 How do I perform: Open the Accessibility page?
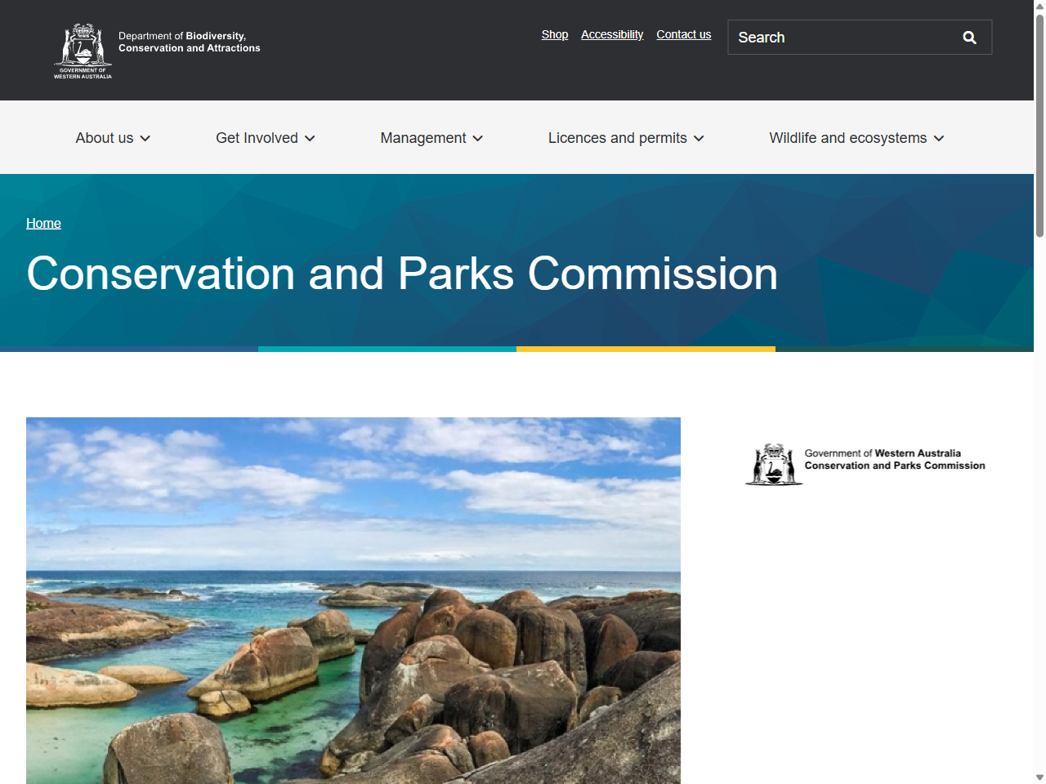click(611, 34)
